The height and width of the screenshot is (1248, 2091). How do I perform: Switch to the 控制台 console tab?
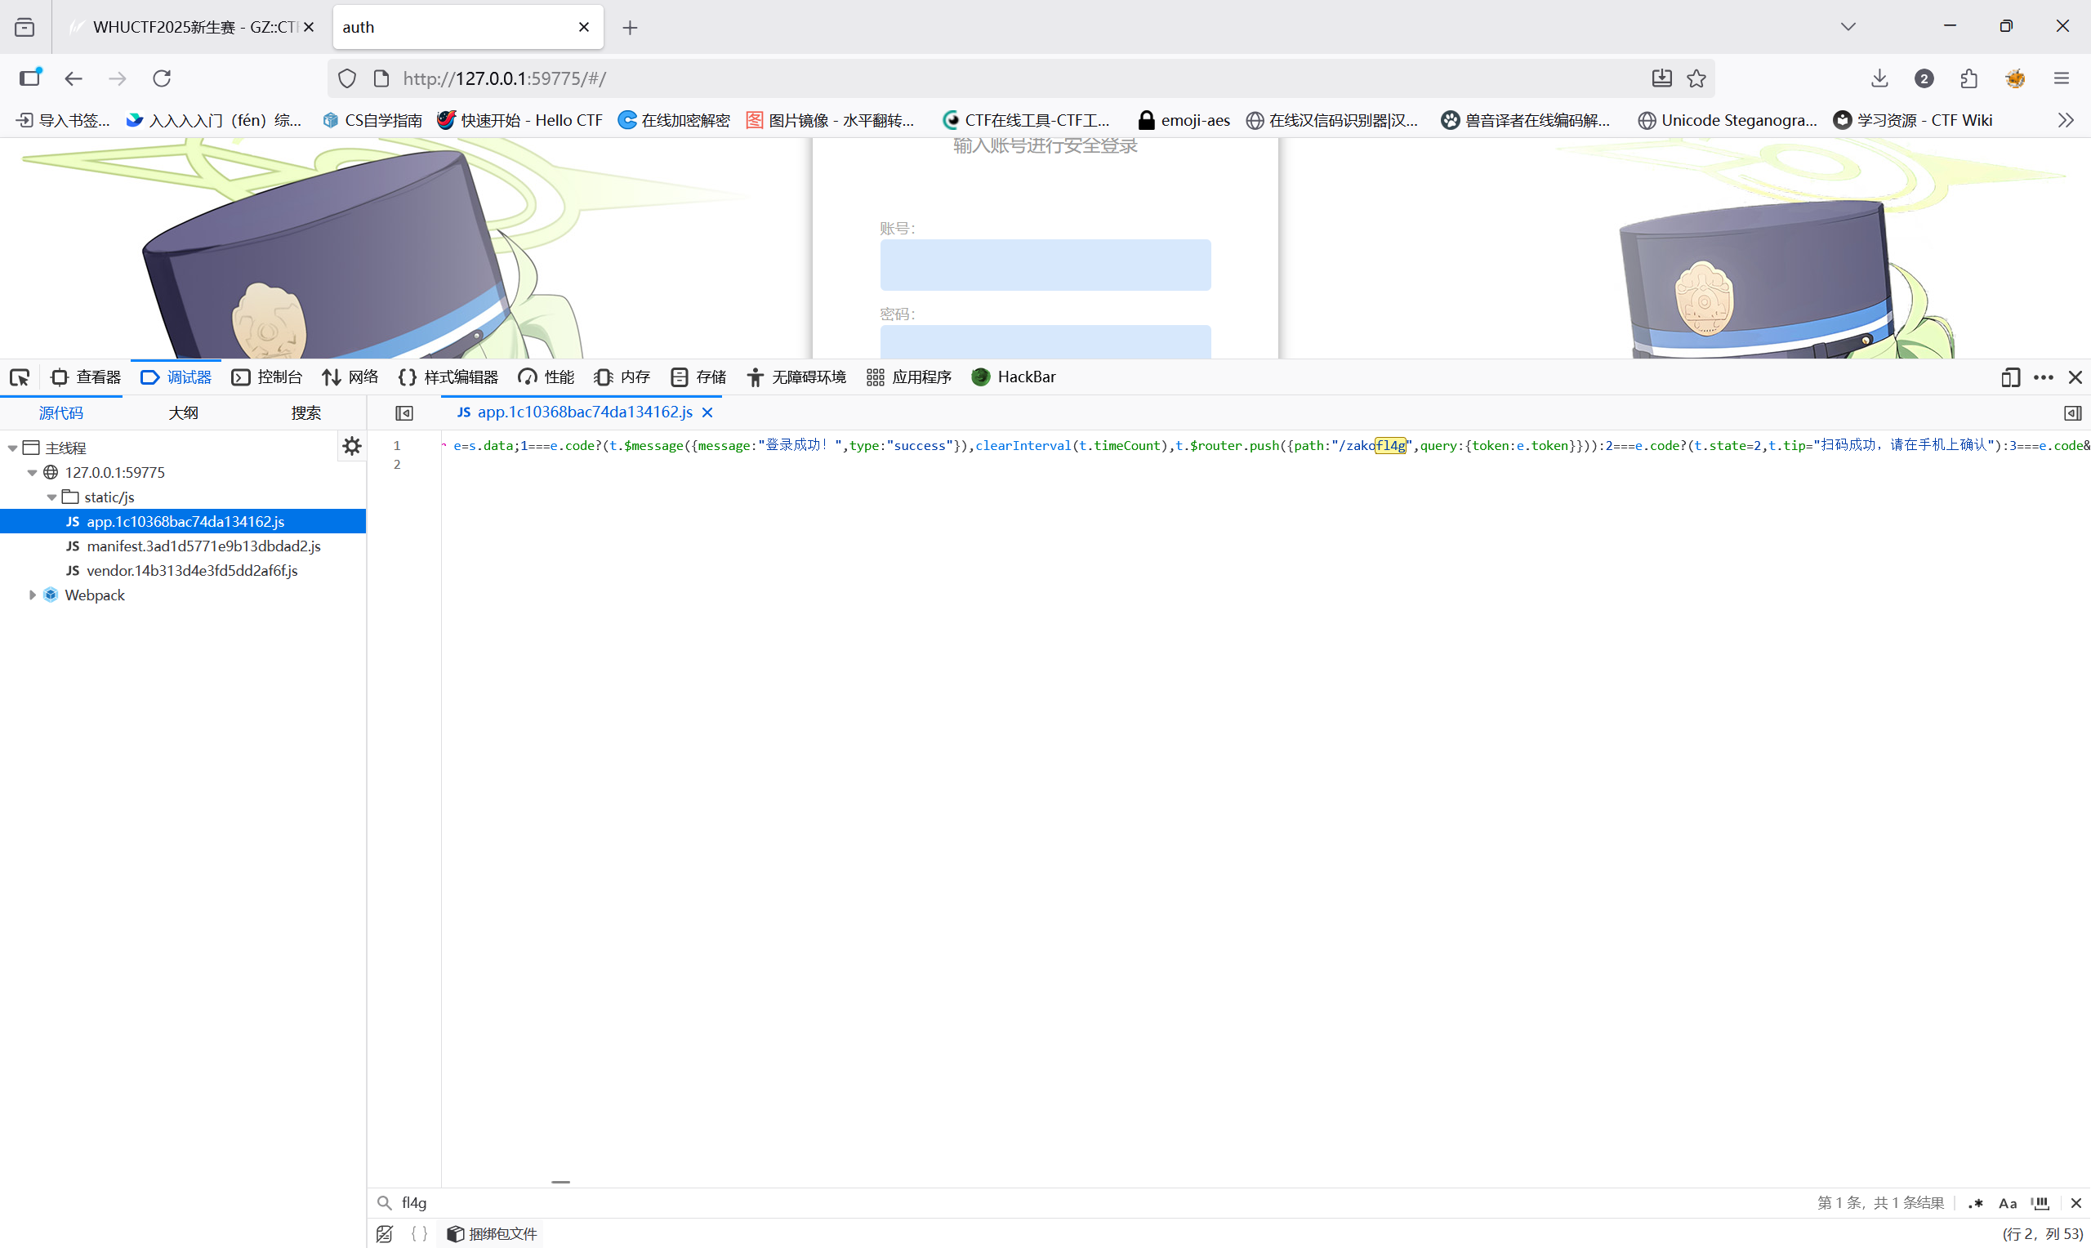[267, 377]
